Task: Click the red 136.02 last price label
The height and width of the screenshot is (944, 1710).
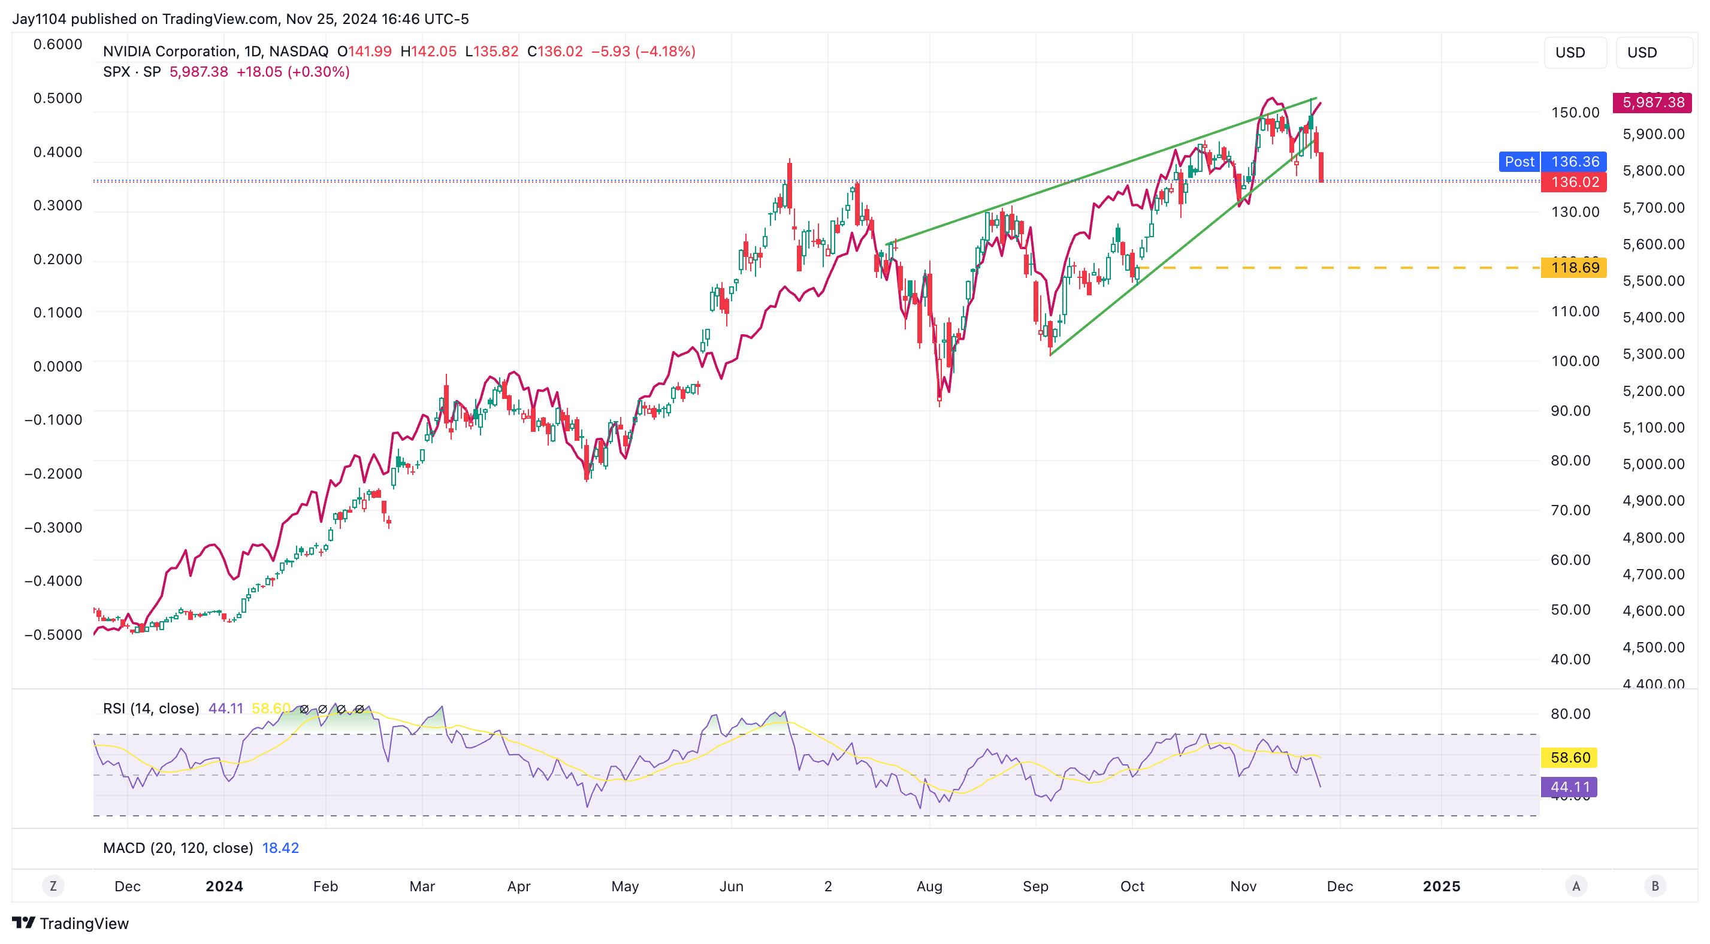Action: tap(1574, 182)
